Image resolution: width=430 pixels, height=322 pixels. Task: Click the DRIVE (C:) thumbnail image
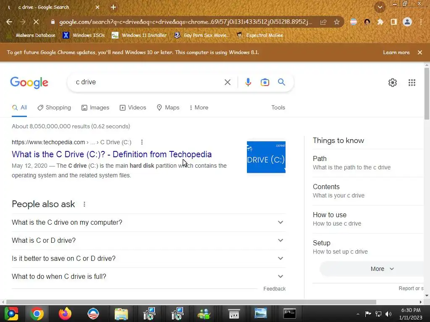click(x=266, y=157)
